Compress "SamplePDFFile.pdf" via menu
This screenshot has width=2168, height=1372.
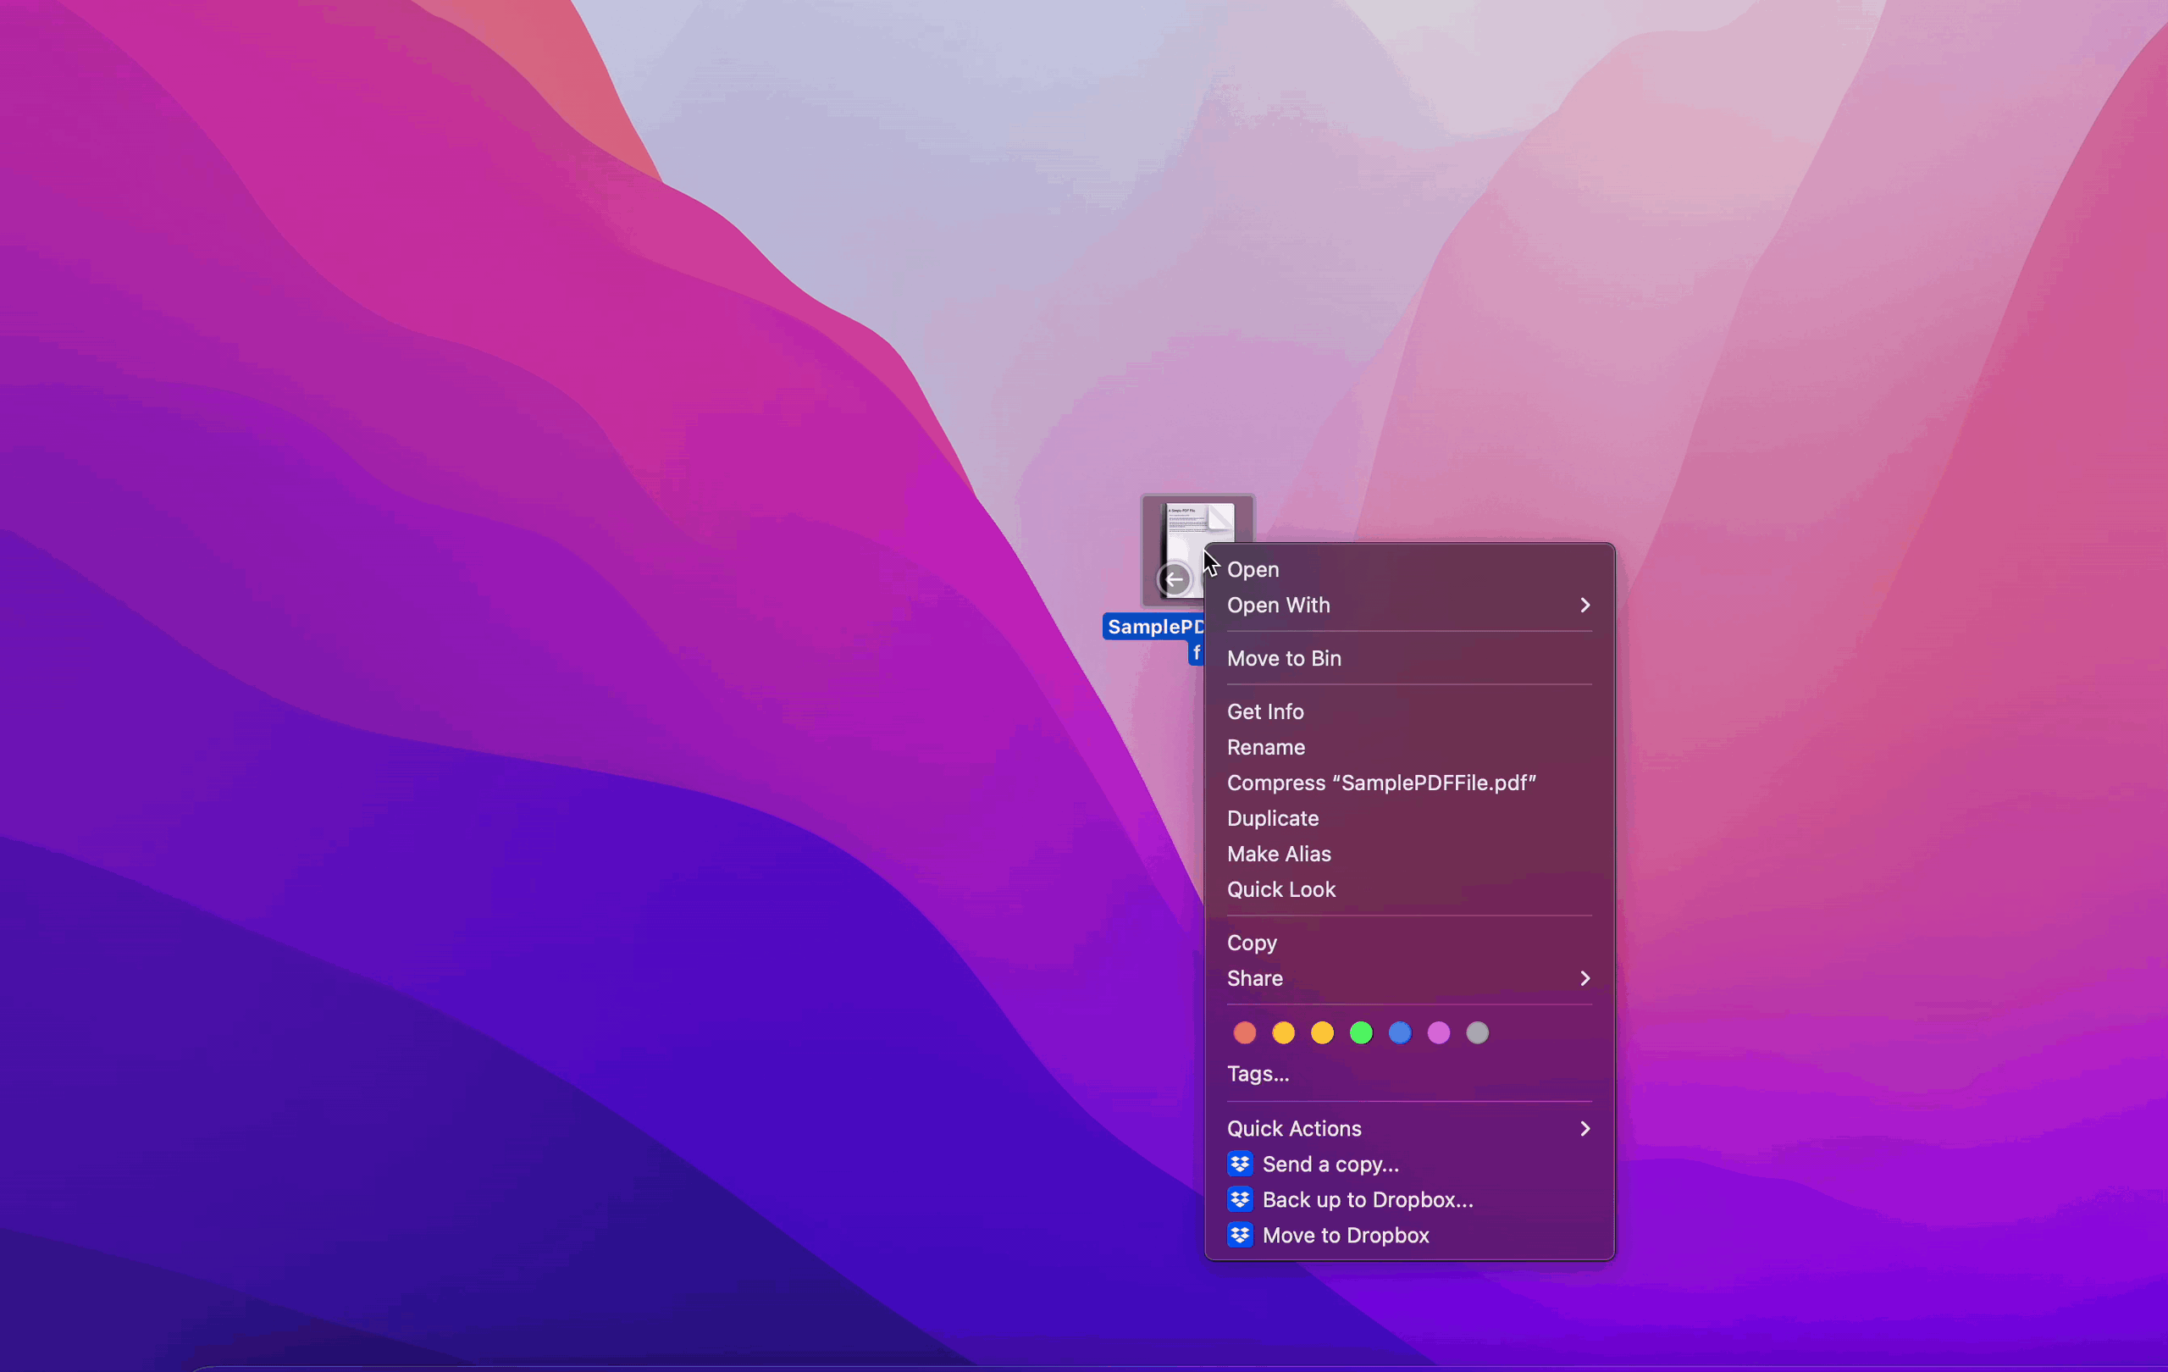tap(1381, 783)
